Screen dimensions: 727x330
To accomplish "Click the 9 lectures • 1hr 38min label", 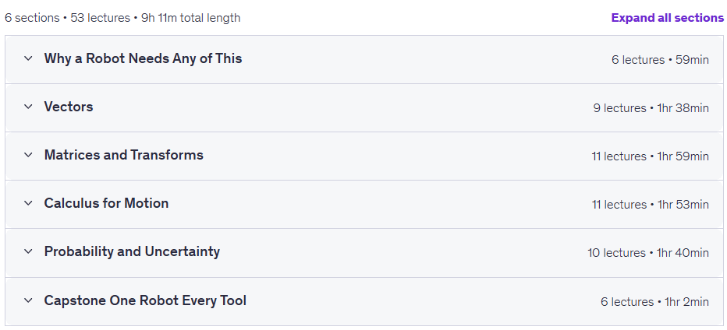I will click(651, 108).
